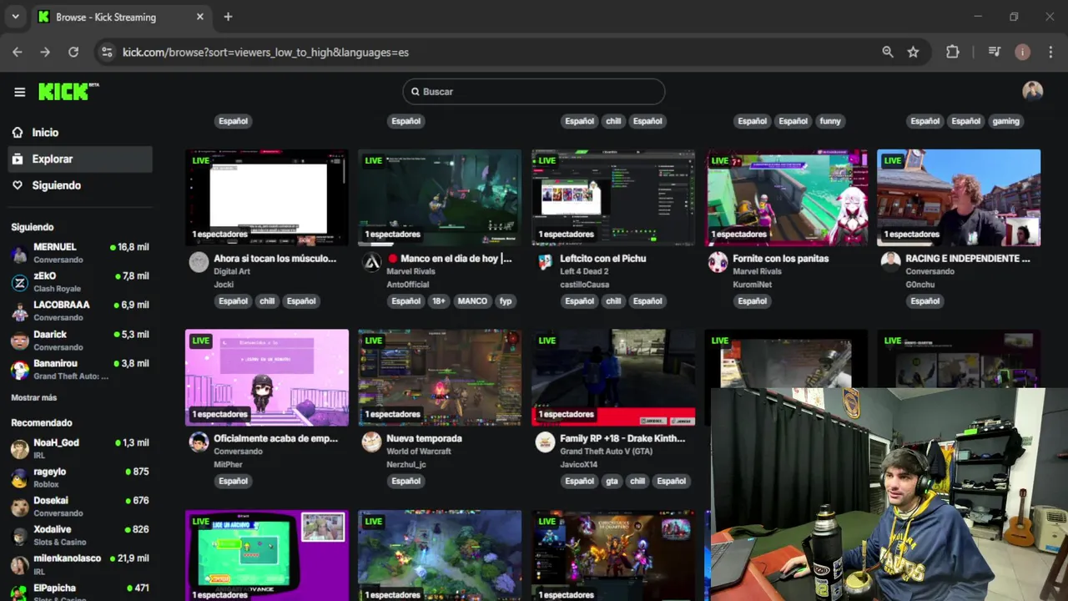Click the address bar URL
The height and width of the screenshot is (601, 1068).
pyautogui.click(x=266, y=52)
